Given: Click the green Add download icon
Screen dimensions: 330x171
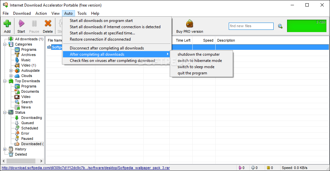Looking at the screenshot, I should 7,24.
